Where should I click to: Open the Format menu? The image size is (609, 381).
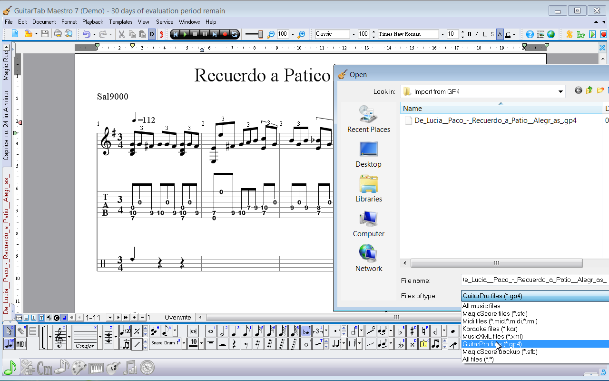tap(69, 22)
